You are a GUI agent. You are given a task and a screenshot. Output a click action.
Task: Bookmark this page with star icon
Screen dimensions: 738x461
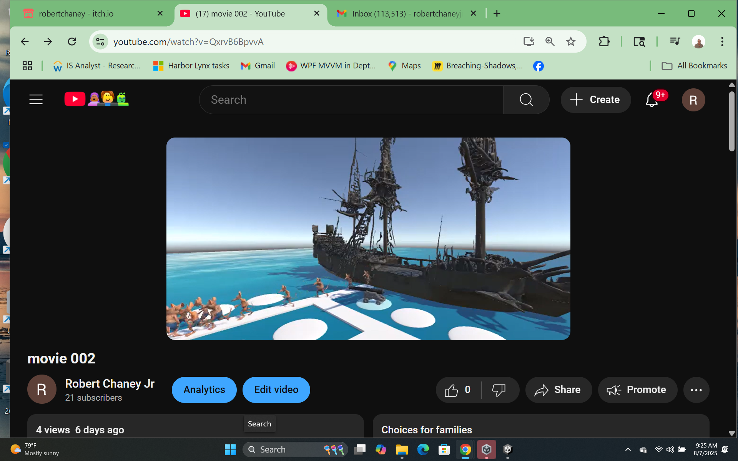[x=571, y=41]
